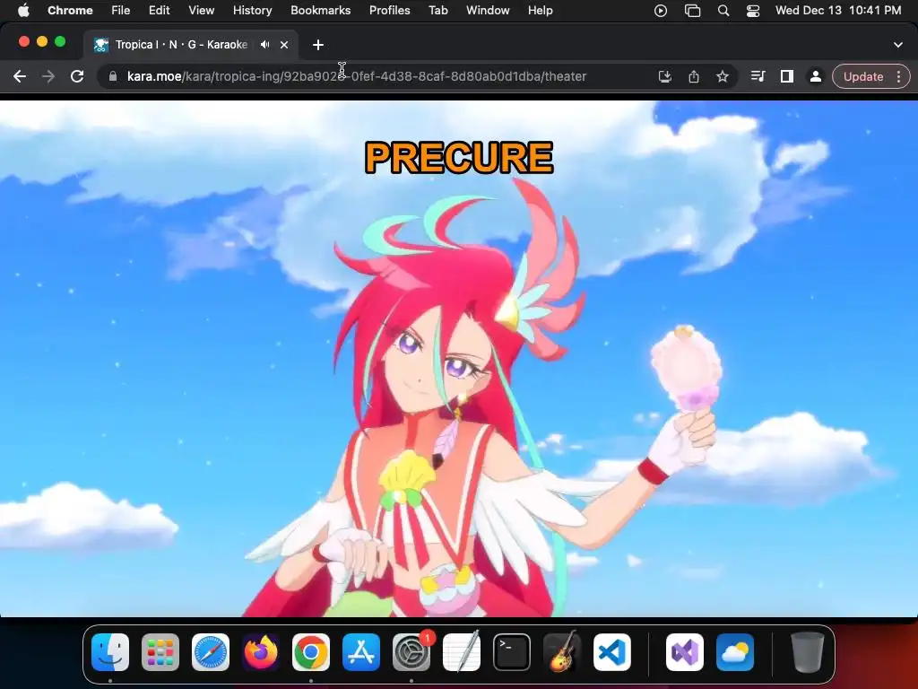Install the page as app icon

(x=664, y=76)
